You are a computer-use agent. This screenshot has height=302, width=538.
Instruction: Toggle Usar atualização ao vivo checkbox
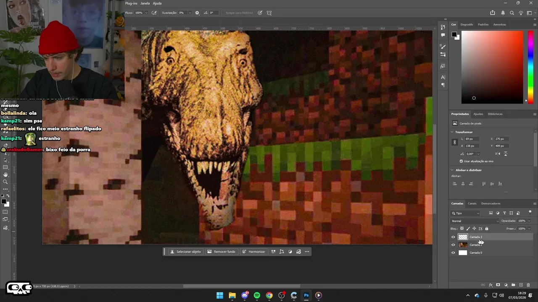point(461,161)
